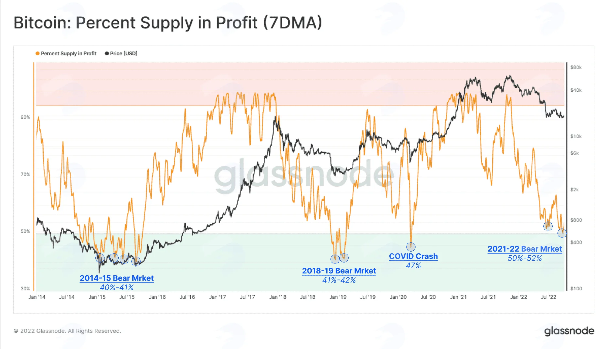Click the glassnode logo in the footer
The width and height of the screenshot is (607, 349).
(569, 331)
